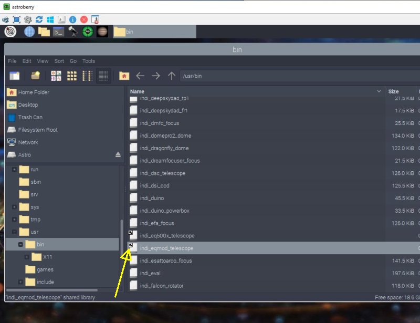Launch the KStars telescope icon
420x323 pixels.
coord(73,32)
